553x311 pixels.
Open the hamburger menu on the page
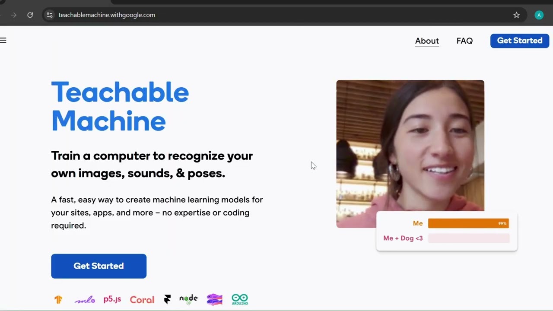click(3, 41)
